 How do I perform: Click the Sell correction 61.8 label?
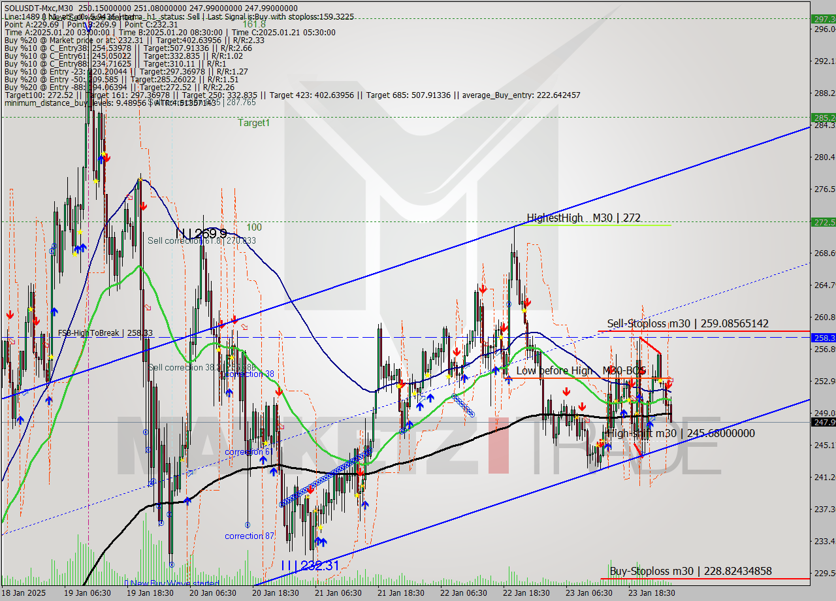pos(202,240)
